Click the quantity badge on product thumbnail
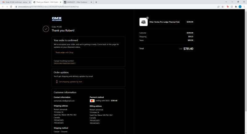The width and height of the screenshot is (247, 134). coord(148,18)
